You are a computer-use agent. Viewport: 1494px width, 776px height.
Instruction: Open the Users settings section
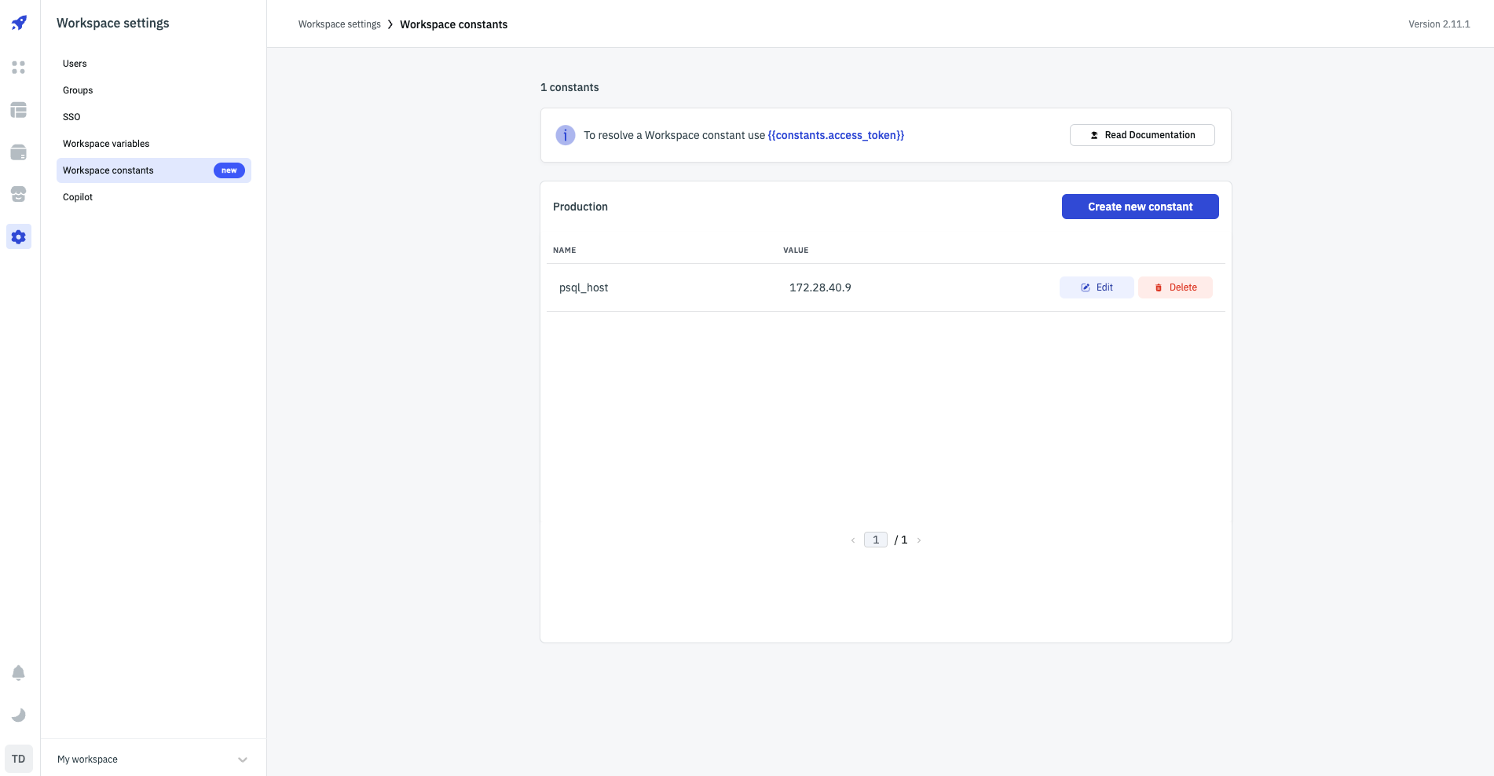75,64
